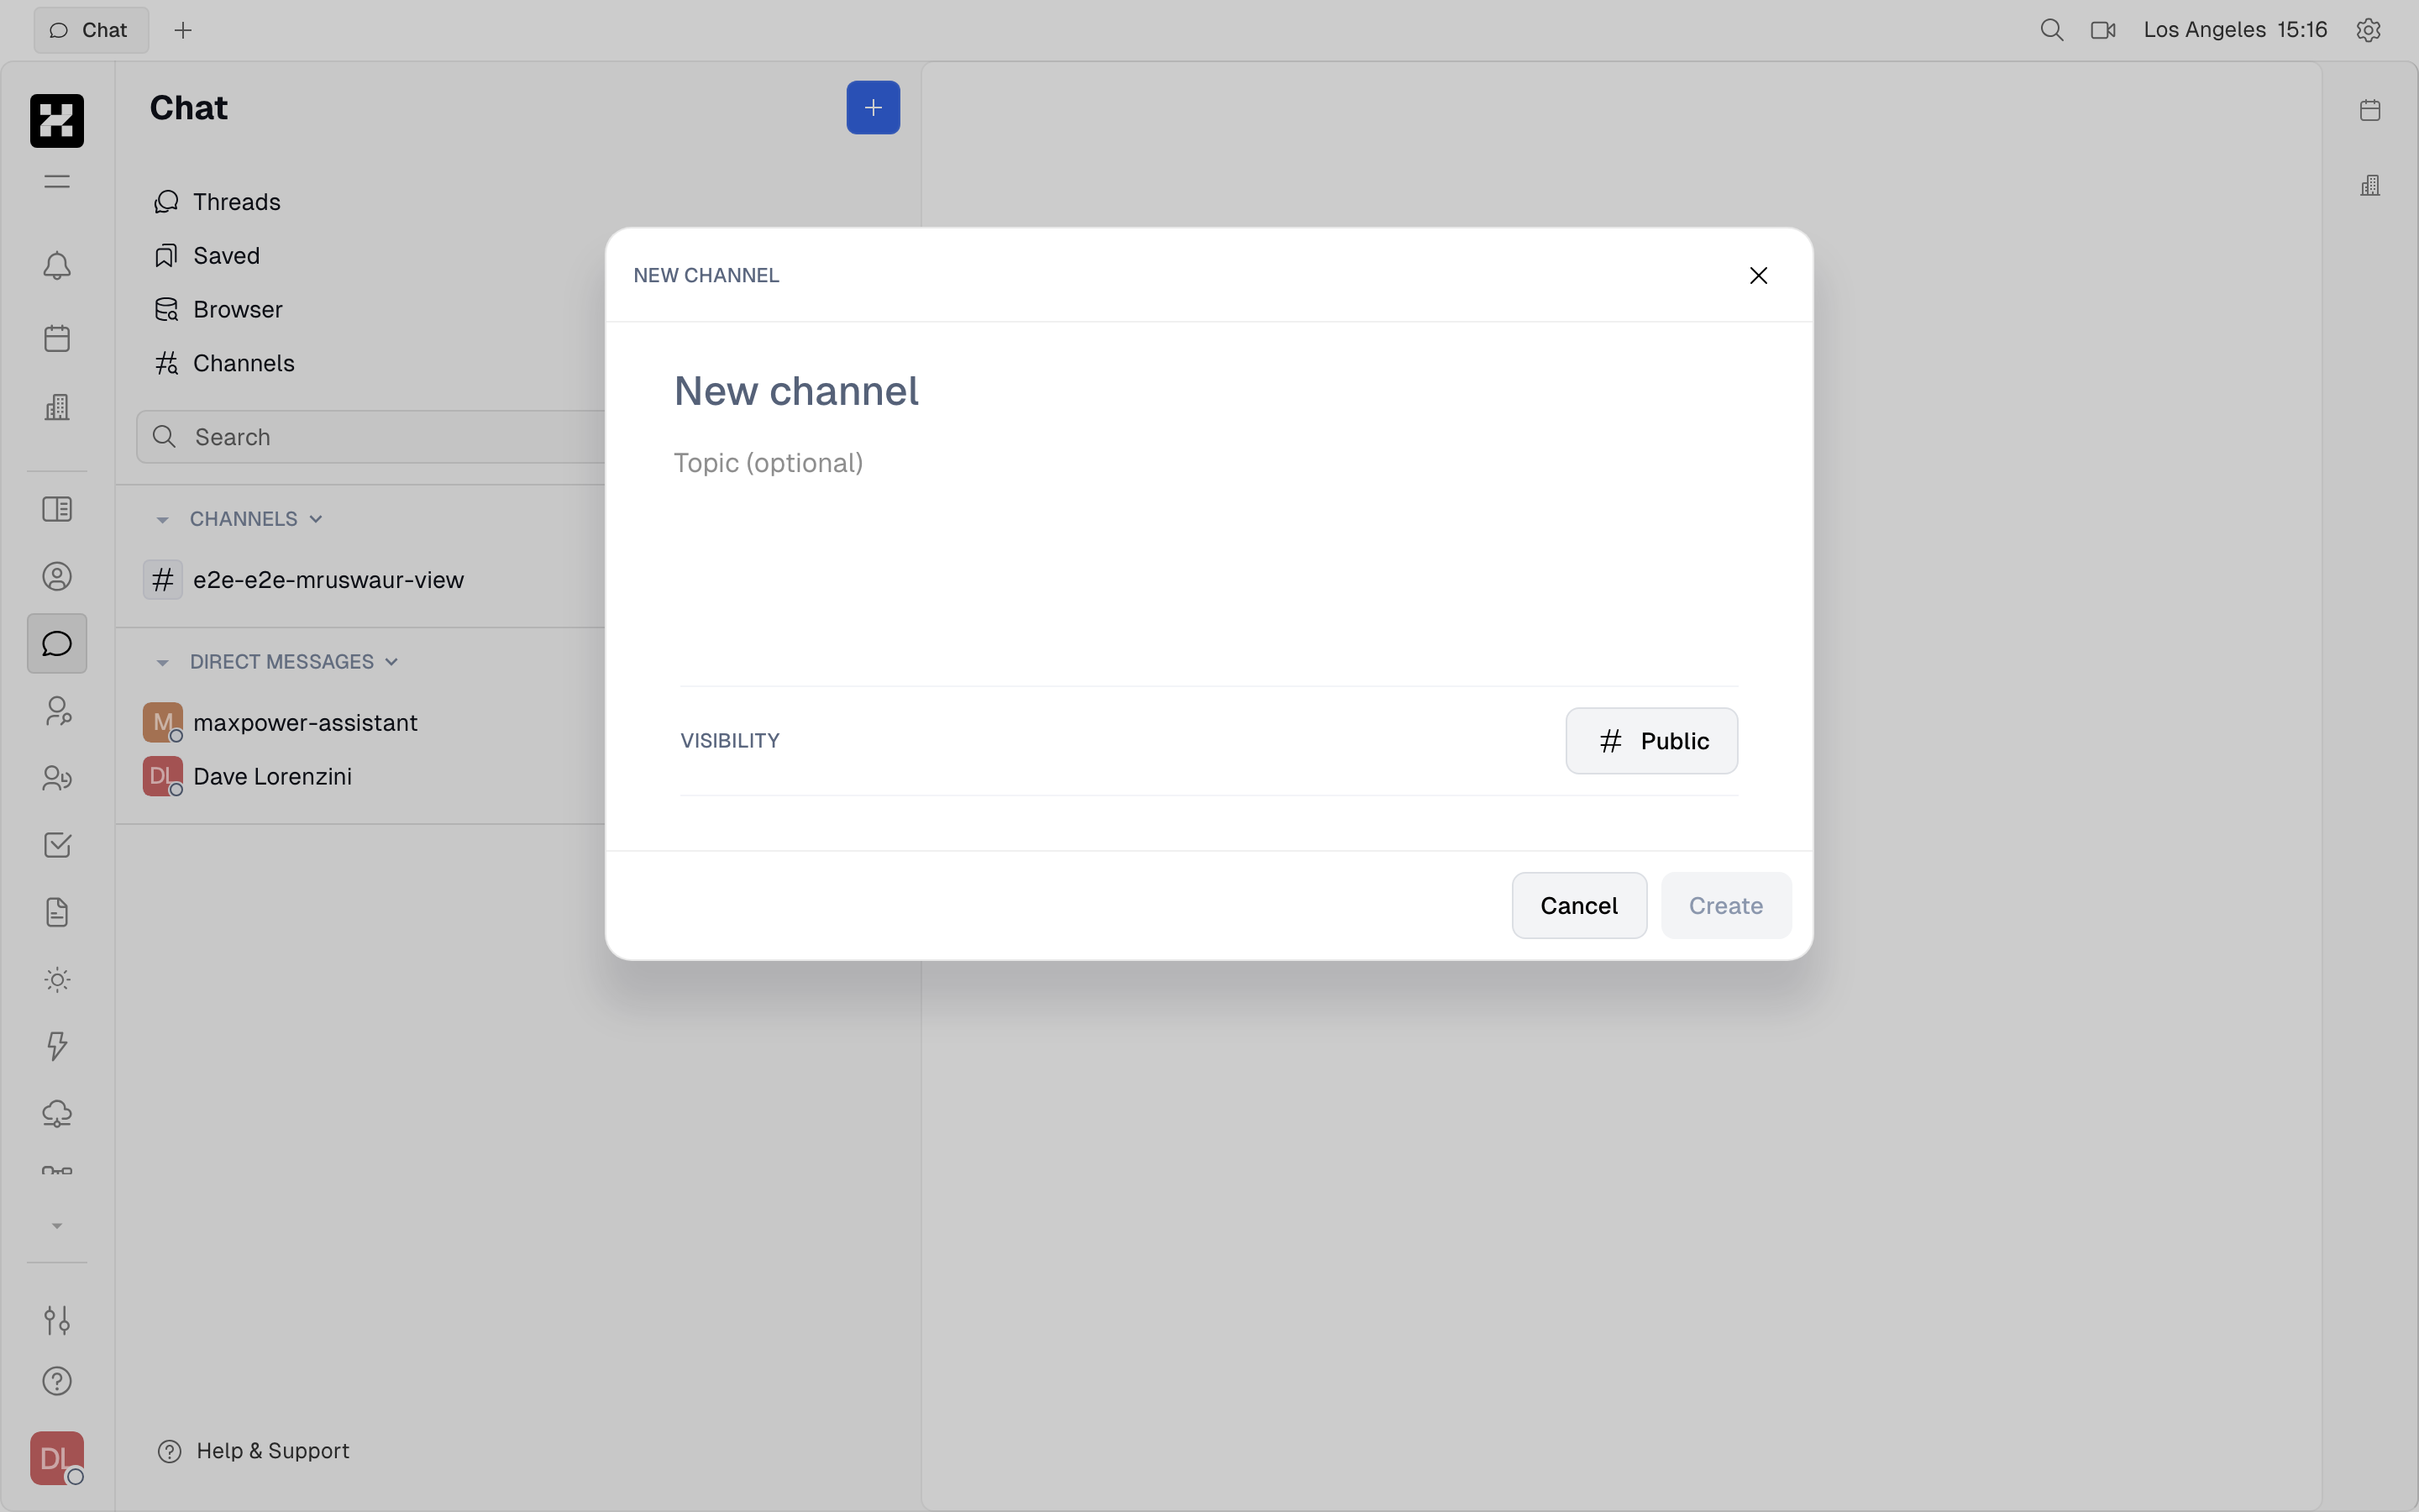The height and width of the screenshot is (1512, 2419).
Task: Open the calendar icon in left sidebar
Action: [57, 338]
